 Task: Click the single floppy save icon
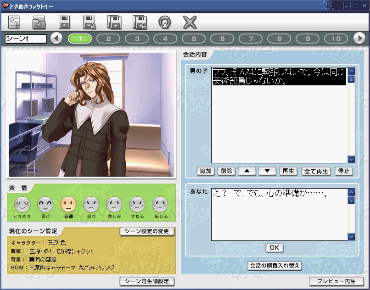click(x=64, y=22)
